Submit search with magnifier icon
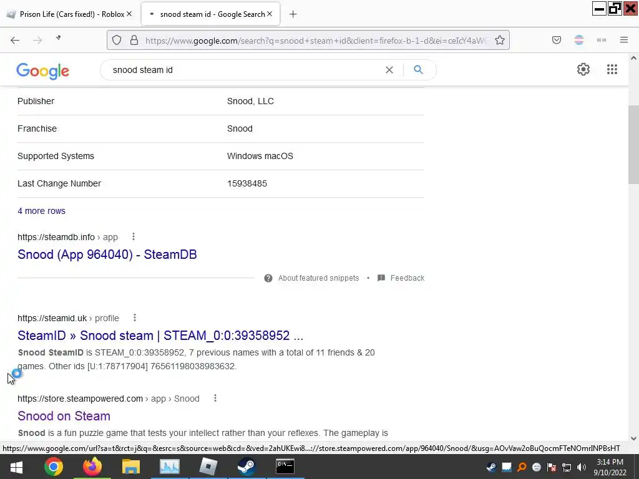 (x=418, y=70)
